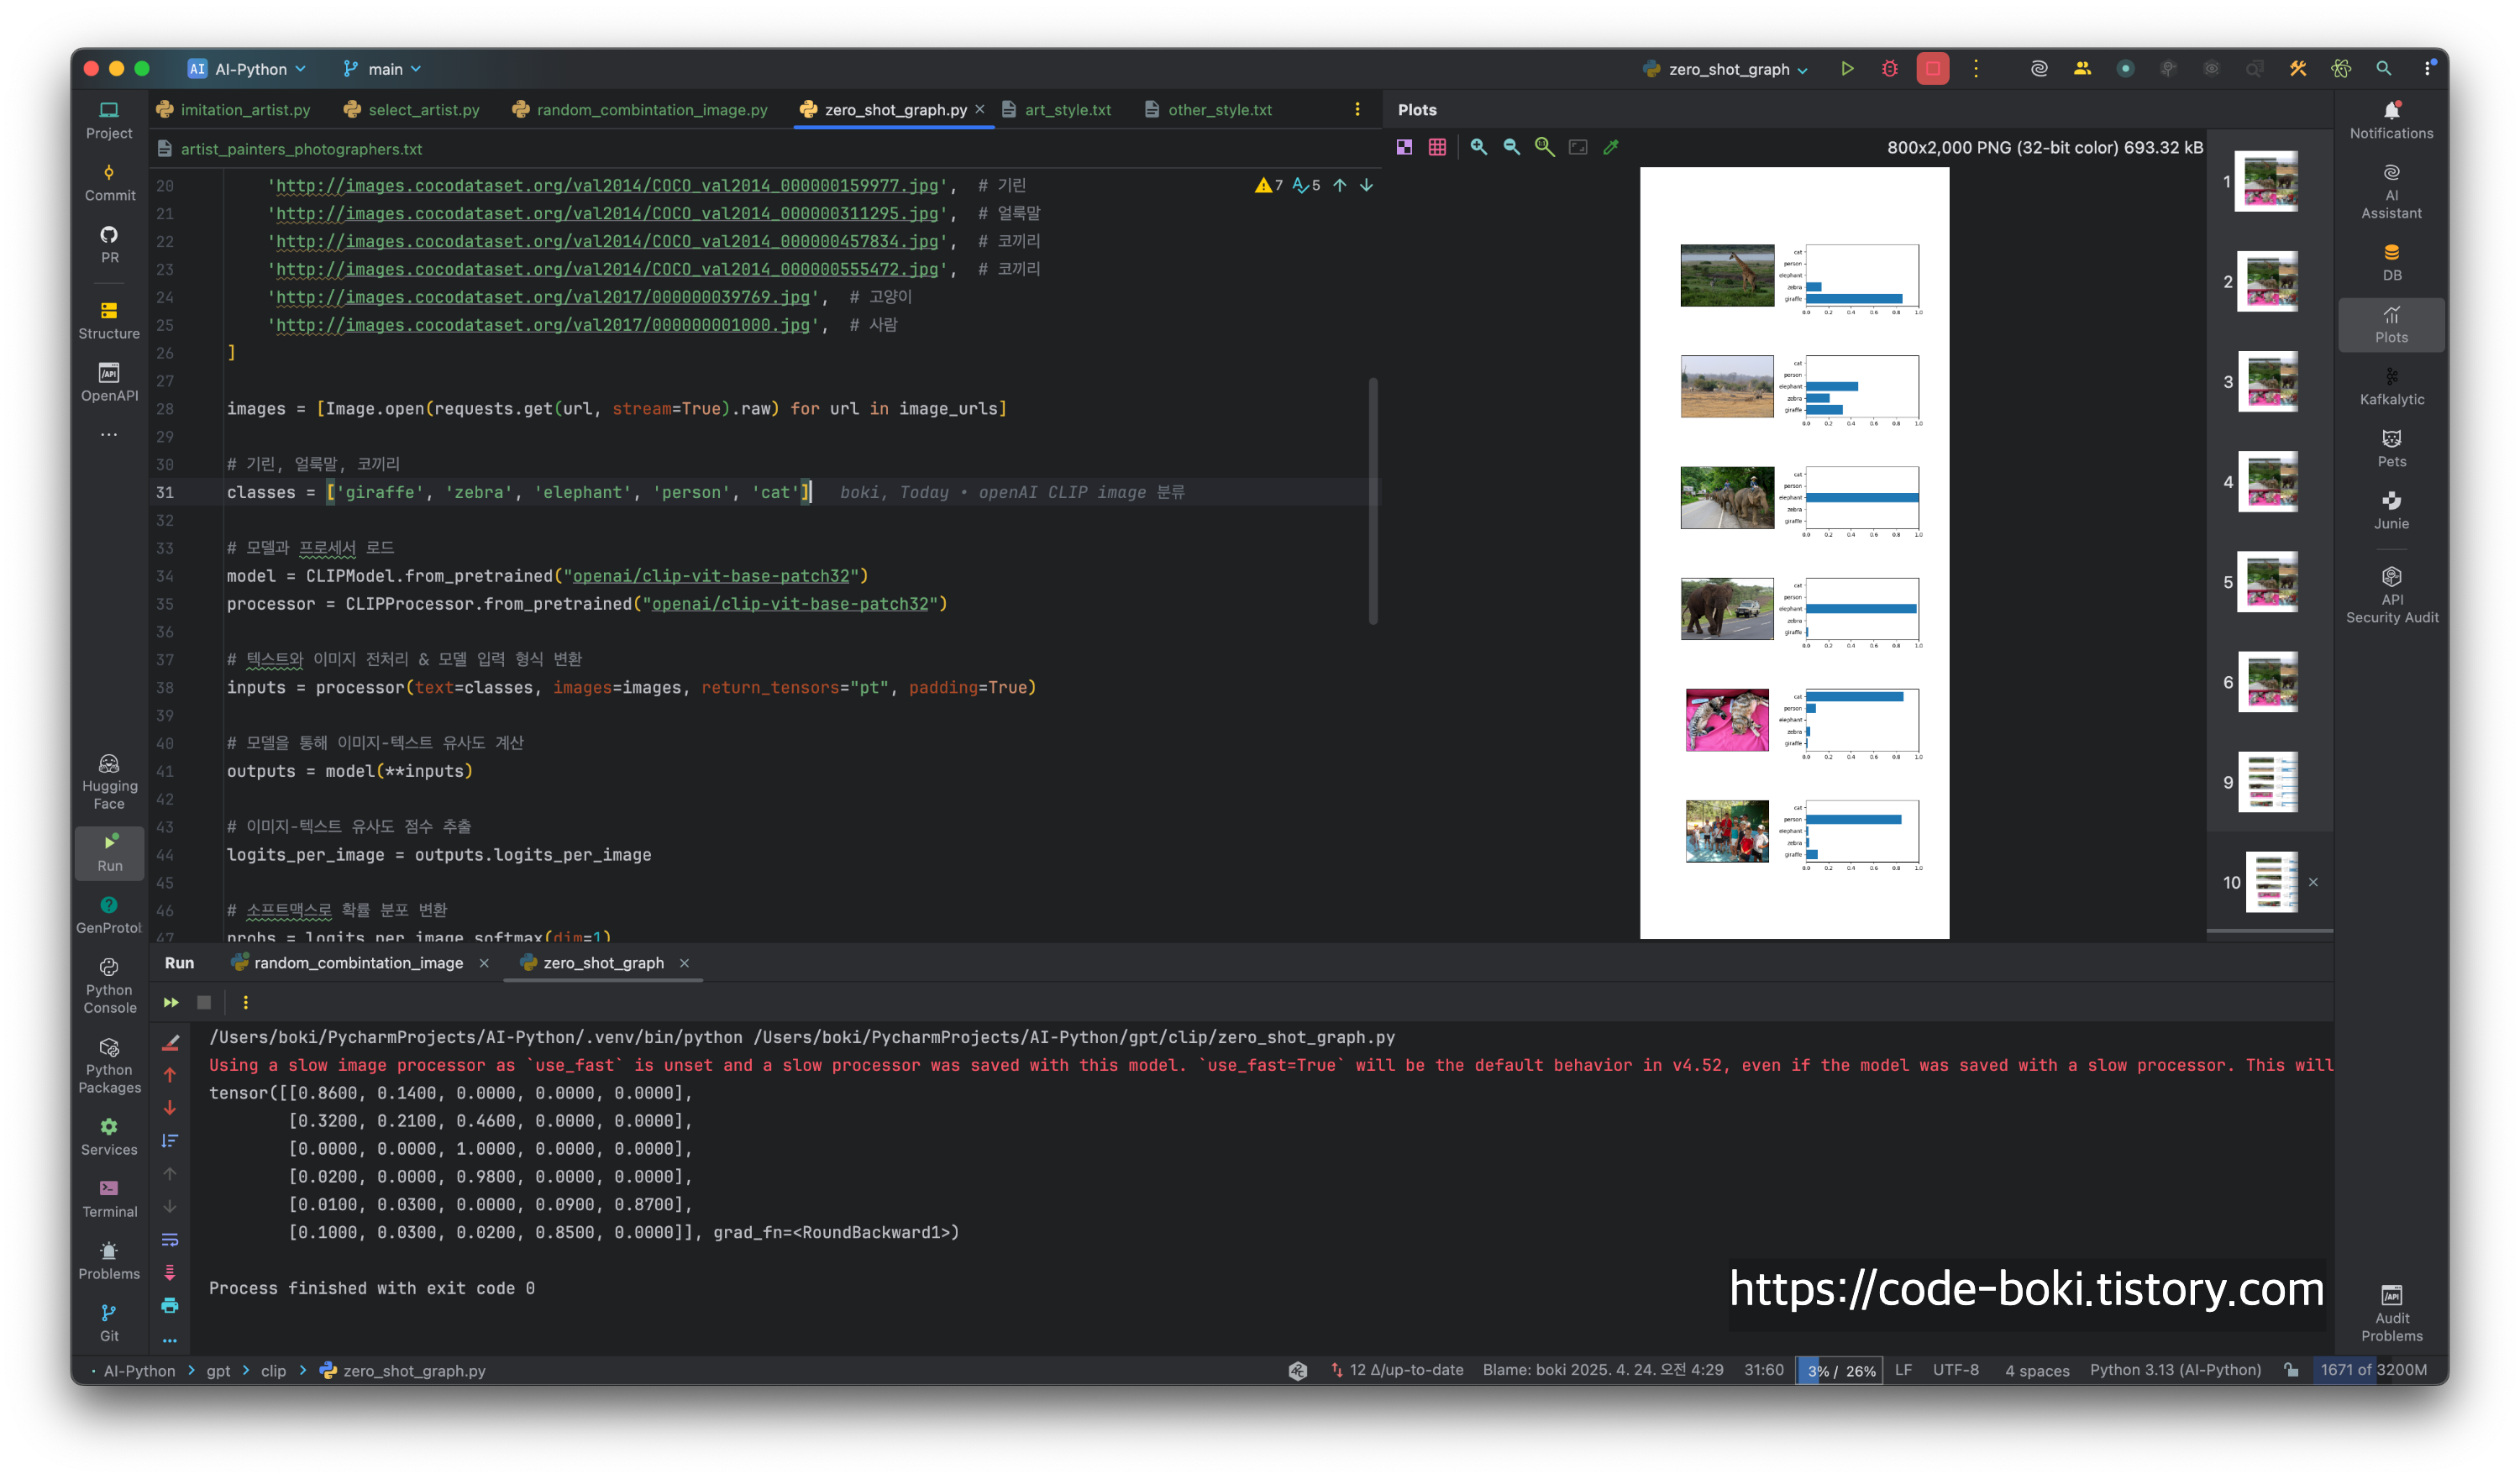
Task: Toggle soft-wrap in Run console
Action: click(170, 1240)
